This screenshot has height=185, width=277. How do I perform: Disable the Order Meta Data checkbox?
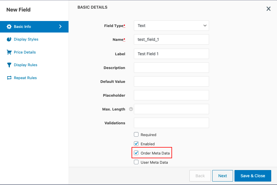point(136,153)
